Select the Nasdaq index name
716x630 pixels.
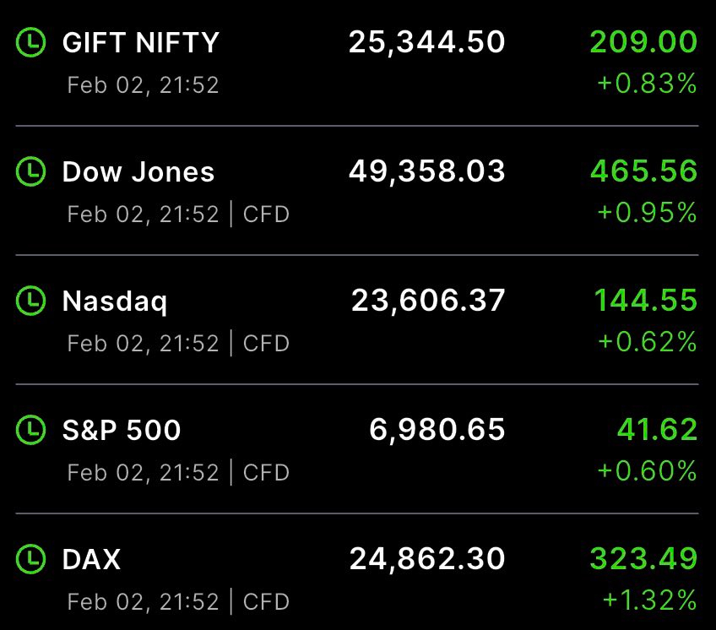tap(115, 301)
